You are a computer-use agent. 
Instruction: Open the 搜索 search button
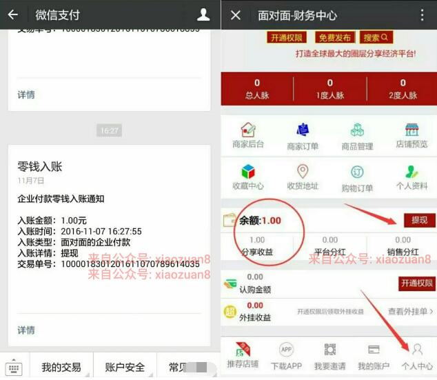pos(376,37)
